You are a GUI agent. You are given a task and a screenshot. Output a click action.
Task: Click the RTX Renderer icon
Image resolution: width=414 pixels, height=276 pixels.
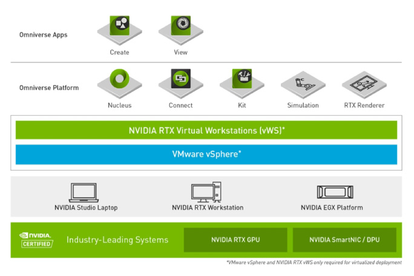[364, 84]
